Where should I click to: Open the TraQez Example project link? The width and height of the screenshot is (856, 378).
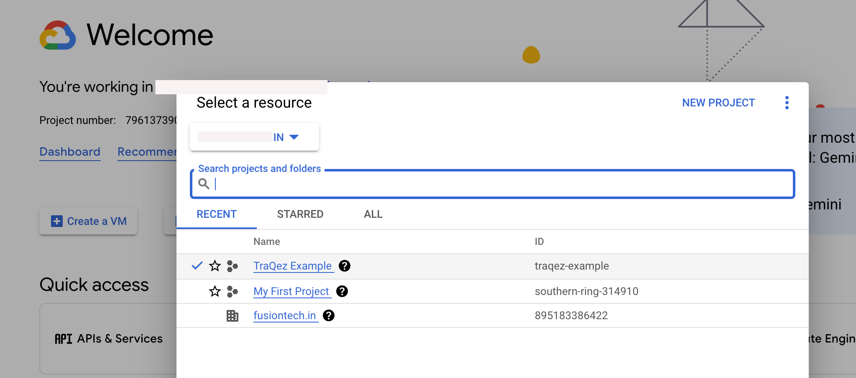coord(292,266)
